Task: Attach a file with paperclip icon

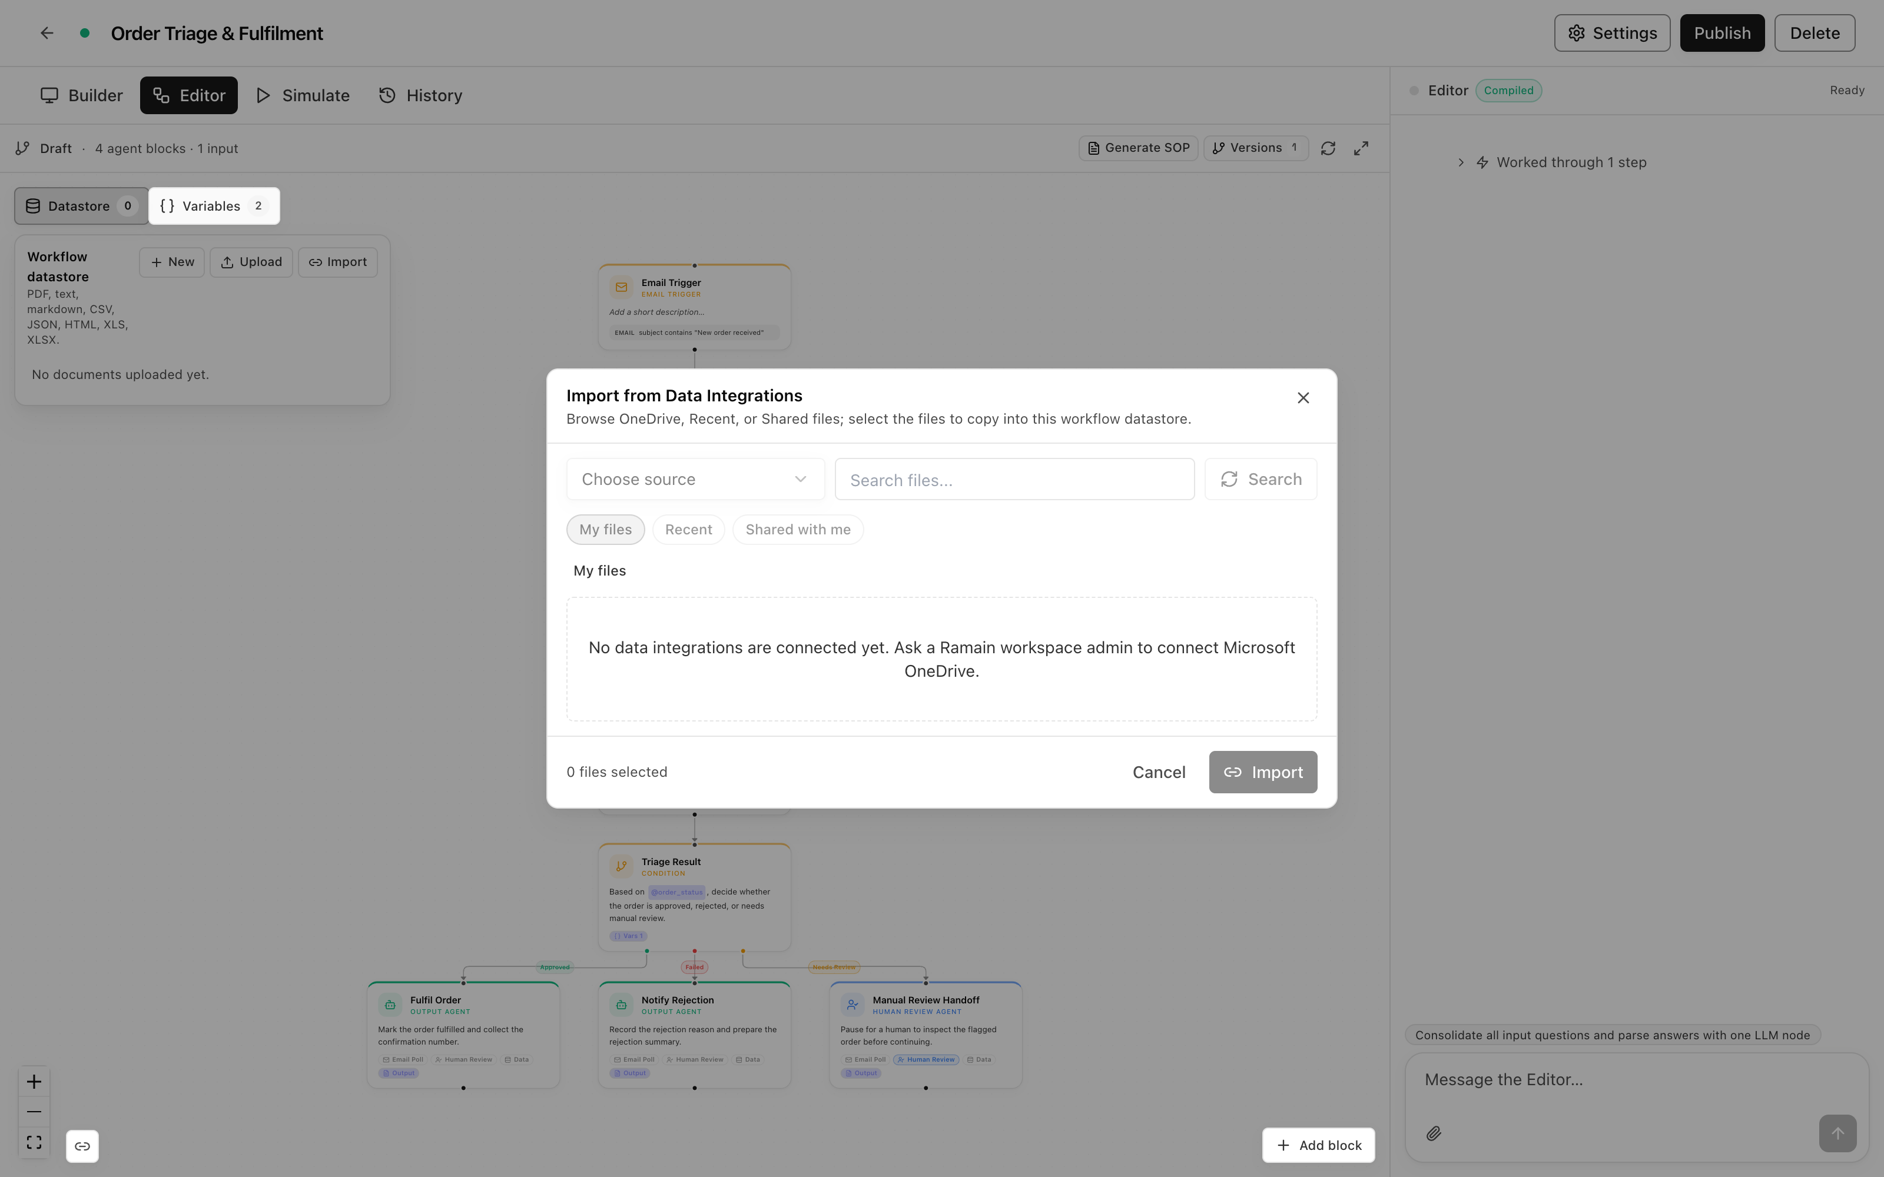Action: (1433, 1133)
